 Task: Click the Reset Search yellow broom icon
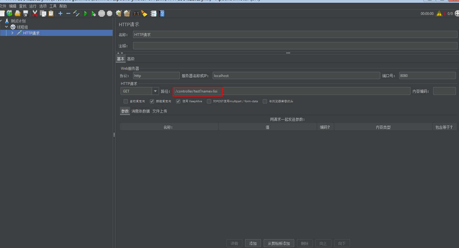tap(144, 13)
